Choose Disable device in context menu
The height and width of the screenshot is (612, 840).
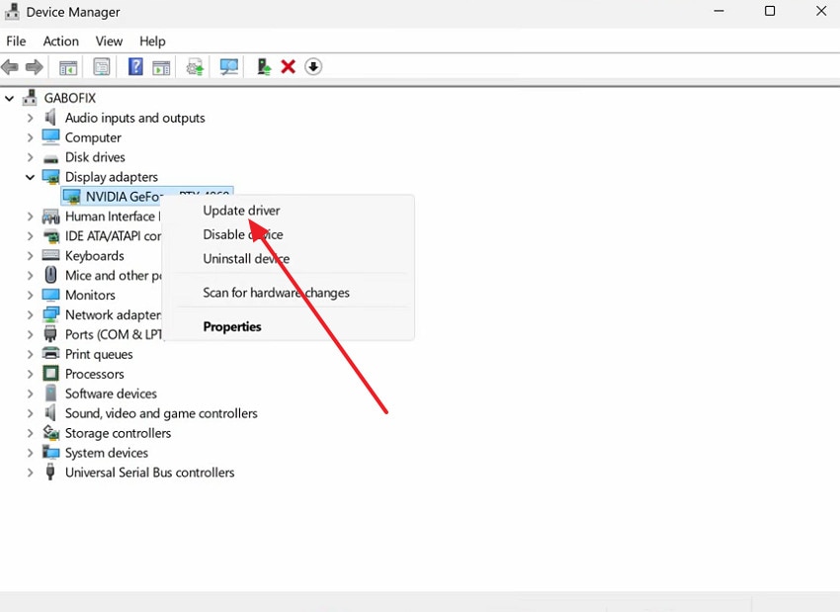pyautogui.click(x=243, y=234)
